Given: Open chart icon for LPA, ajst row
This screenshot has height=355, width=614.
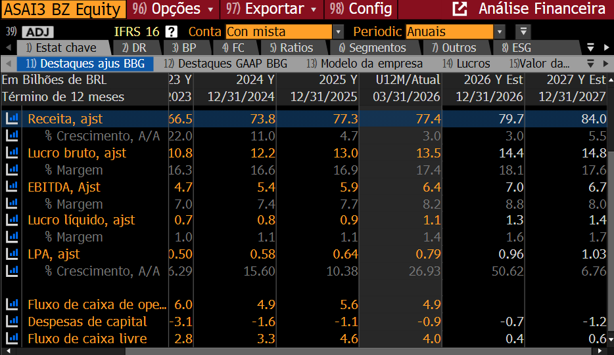Looking at the screenshot, I should 12,254.
